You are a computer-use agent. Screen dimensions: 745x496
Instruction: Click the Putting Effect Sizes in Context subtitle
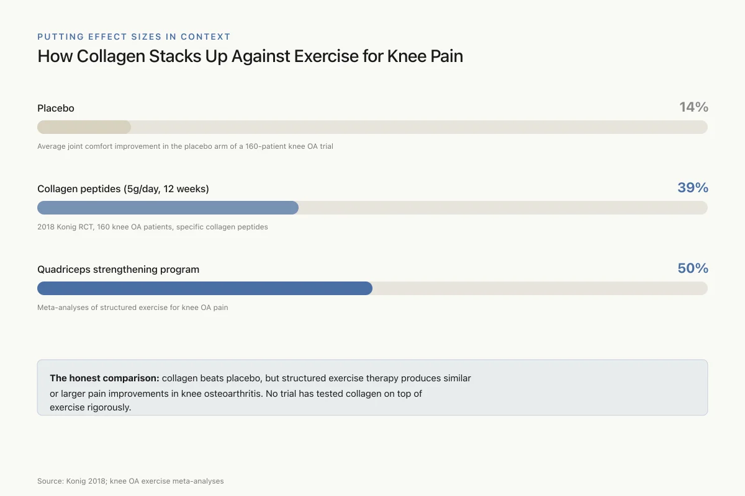click(134, 37)
